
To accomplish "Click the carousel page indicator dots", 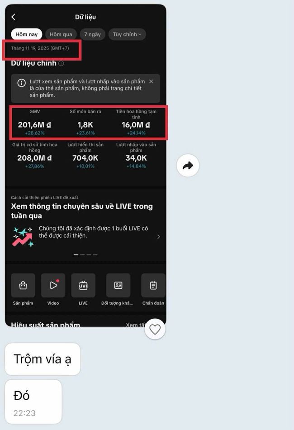I will tap(85, 255).
